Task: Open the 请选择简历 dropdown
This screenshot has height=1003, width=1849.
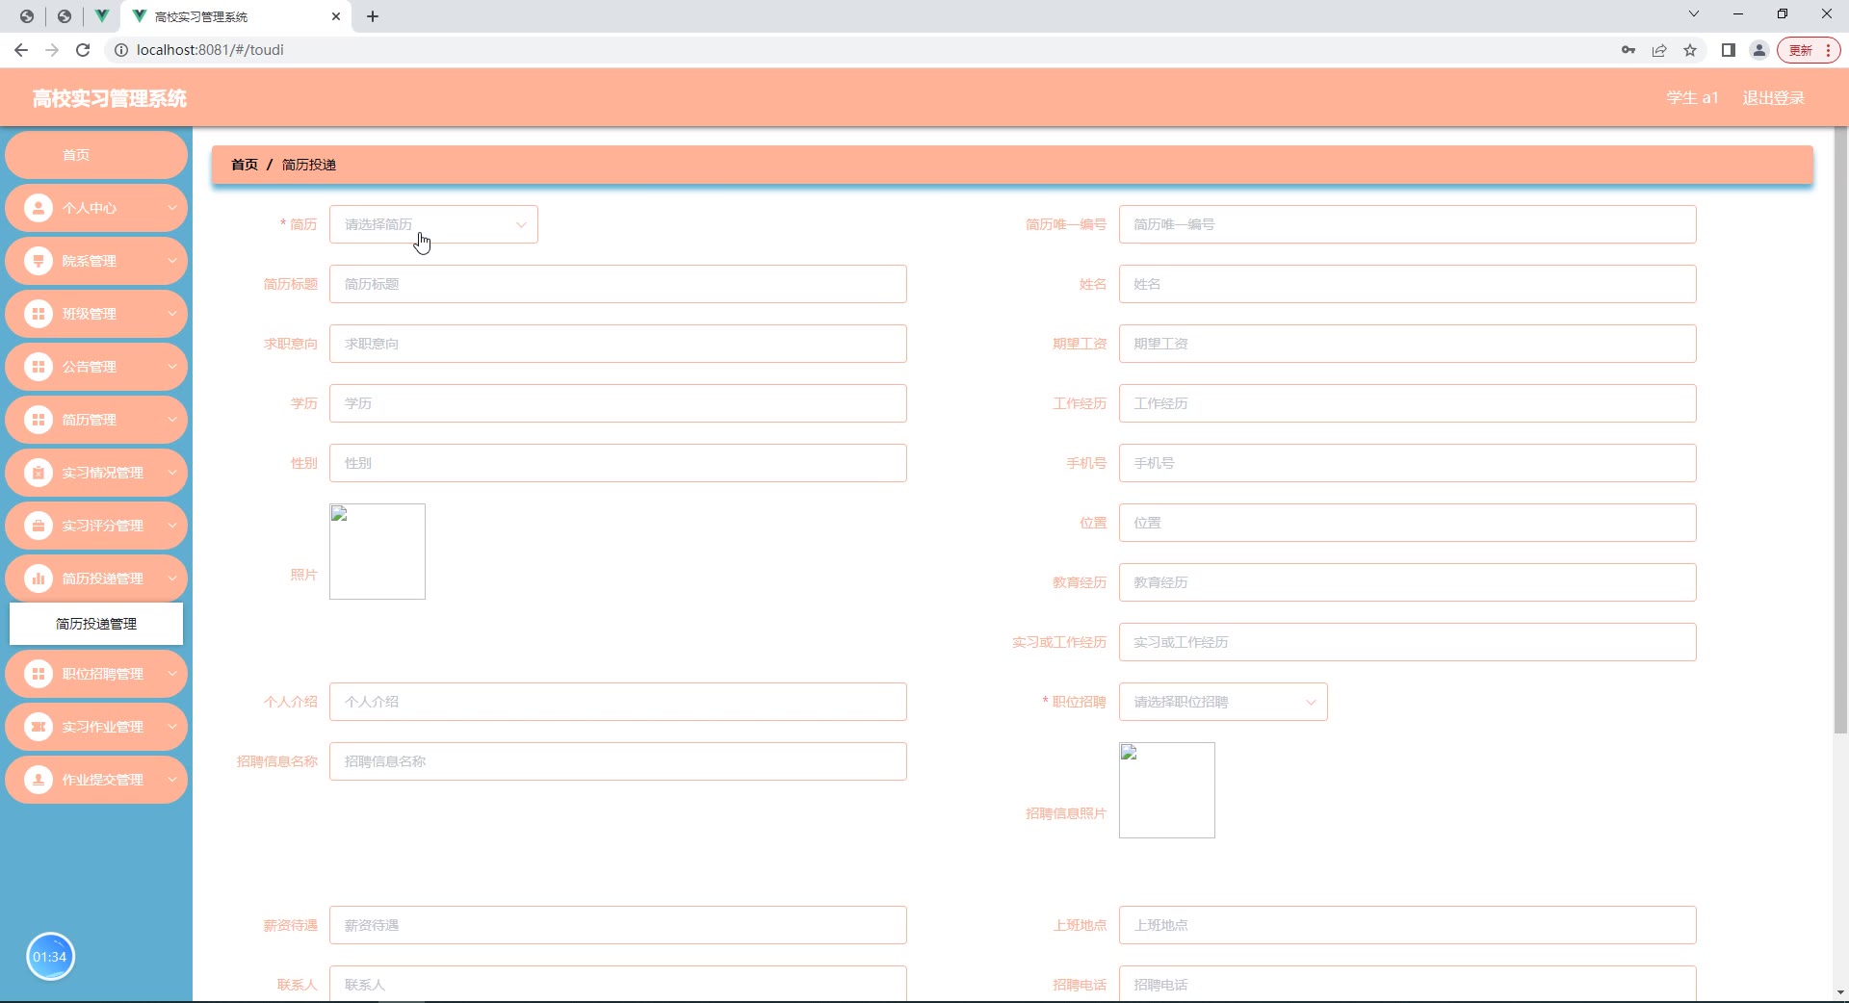Action: pos(433,224)
